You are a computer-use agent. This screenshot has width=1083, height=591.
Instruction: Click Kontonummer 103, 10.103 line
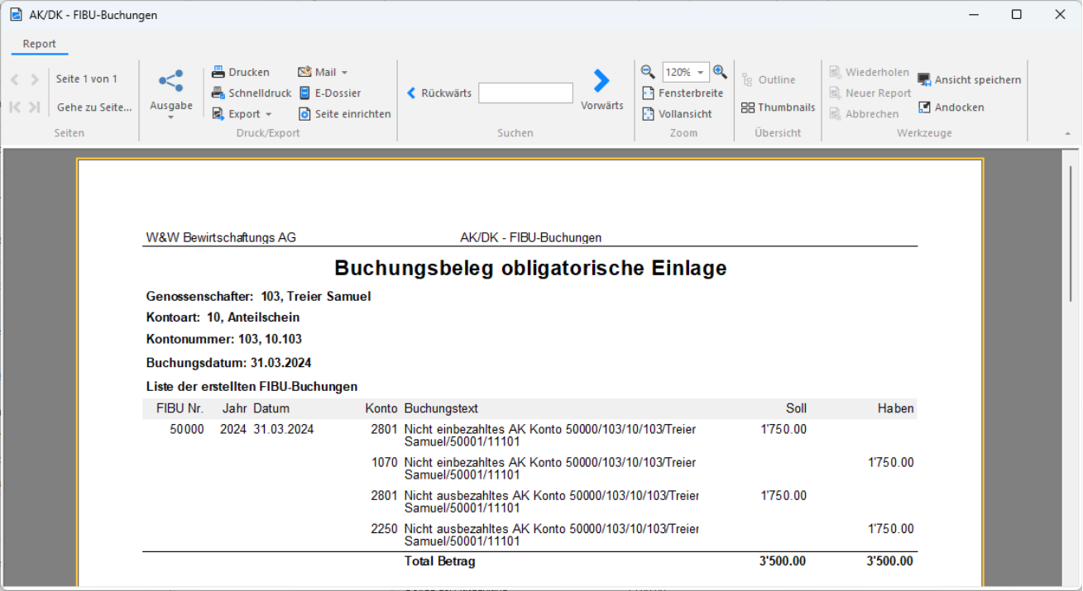point(224,339)
